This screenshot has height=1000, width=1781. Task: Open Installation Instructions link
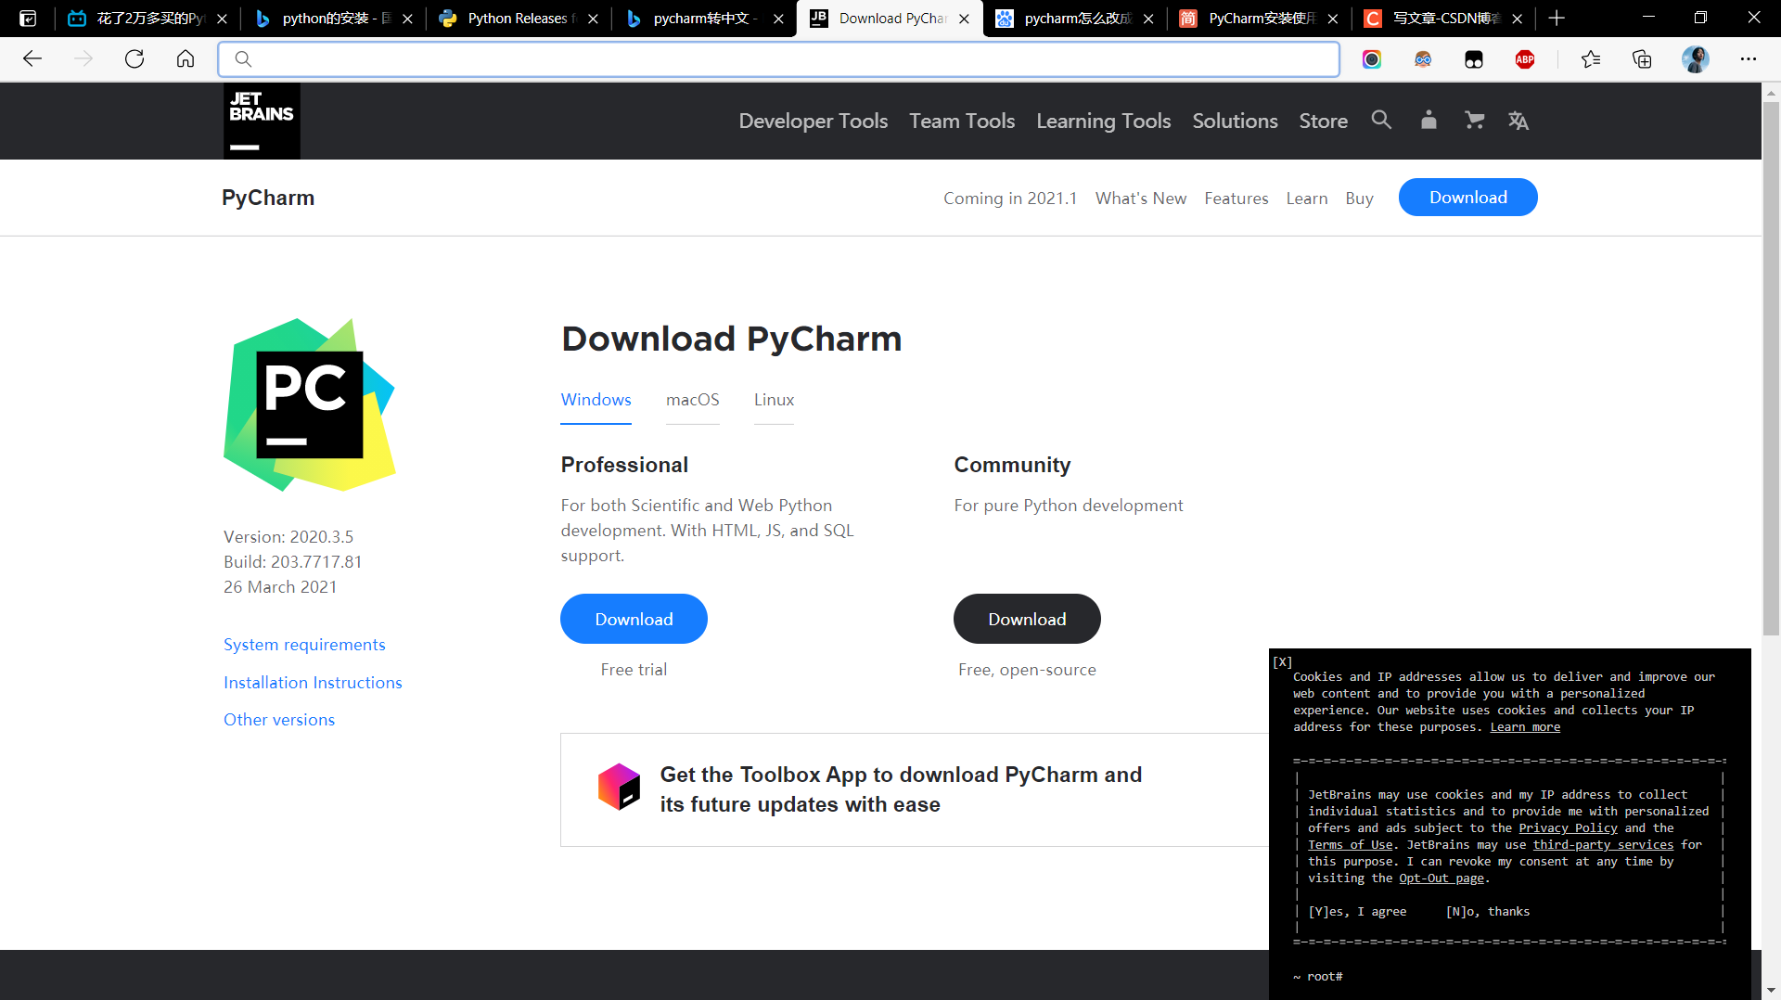(x=313, y=683)
